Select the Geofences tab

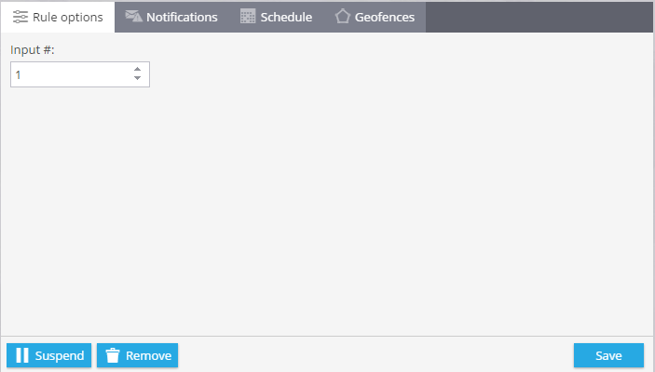(375, 17)
